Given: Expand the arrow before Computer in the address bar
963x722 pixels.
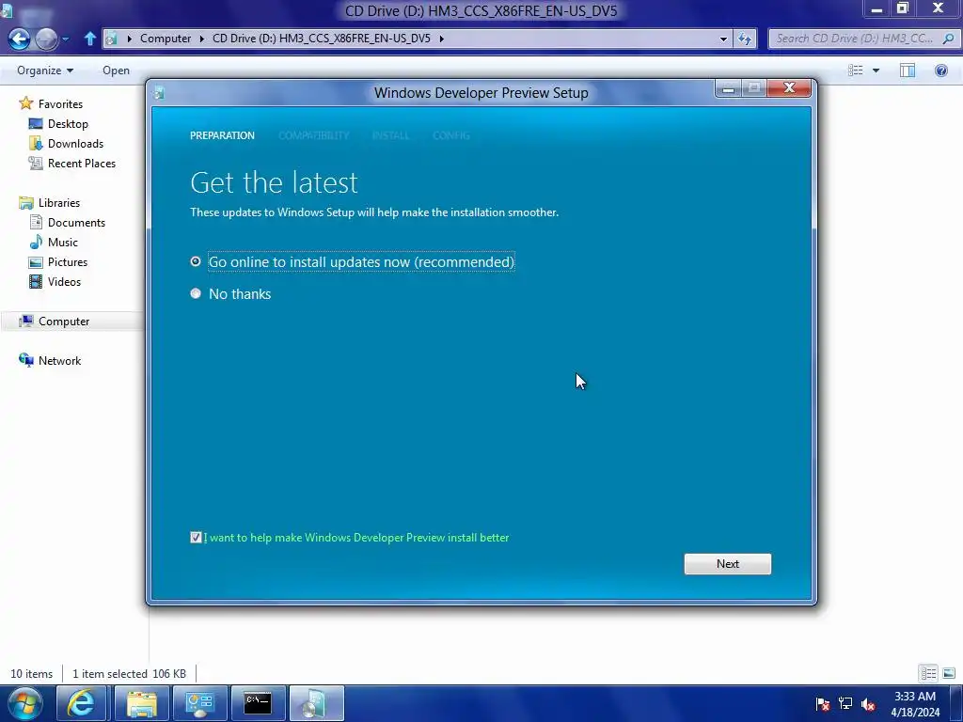Looking at the screenshot, I should click(x=130, y=38).
